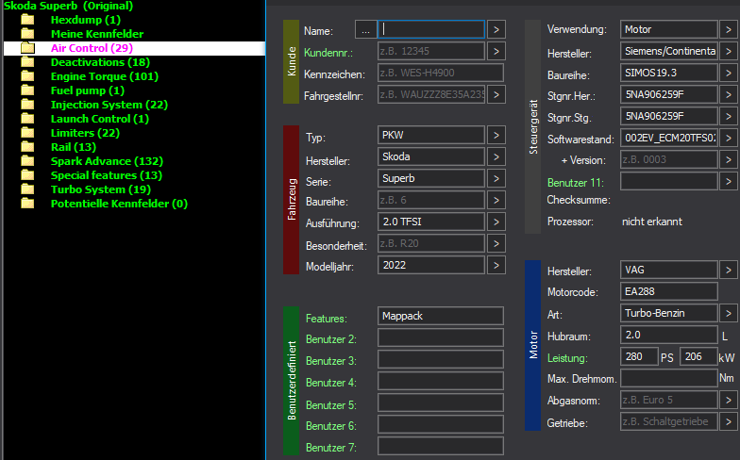Click the Spark Advance folder icon
The image size is (740, 460).
(28, 161)
